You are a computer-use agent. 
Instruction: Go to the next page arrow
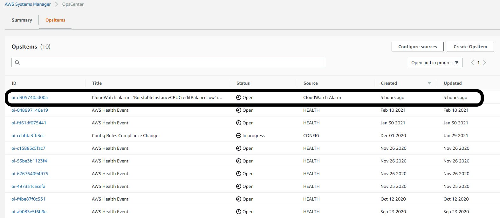pos(485,63)
